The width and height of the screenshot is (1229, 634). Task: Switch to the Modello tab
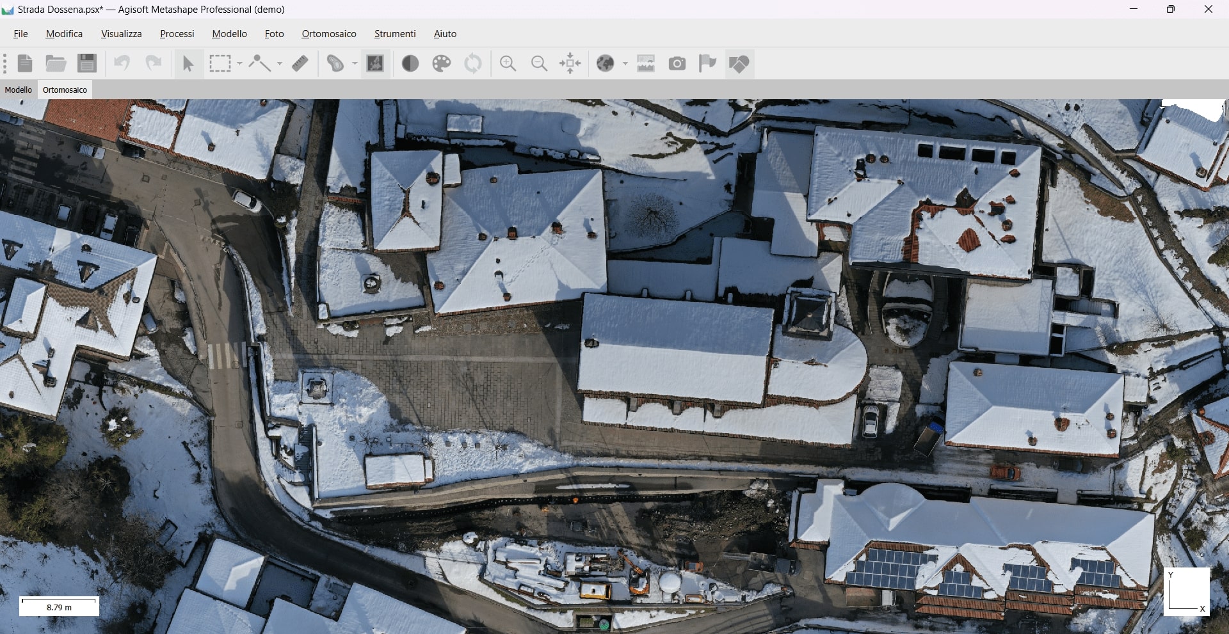19,90
